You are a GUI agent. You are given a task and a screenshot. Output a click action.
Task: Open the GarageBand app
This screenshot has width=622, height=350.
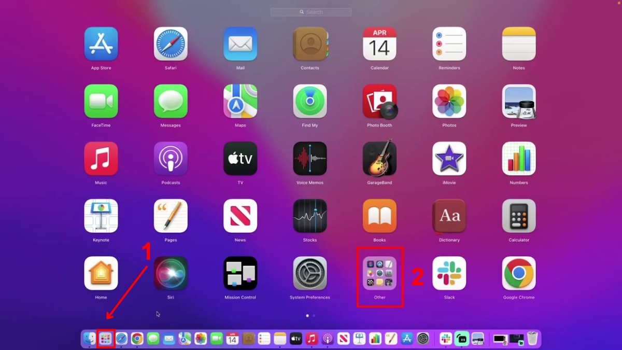379,159
